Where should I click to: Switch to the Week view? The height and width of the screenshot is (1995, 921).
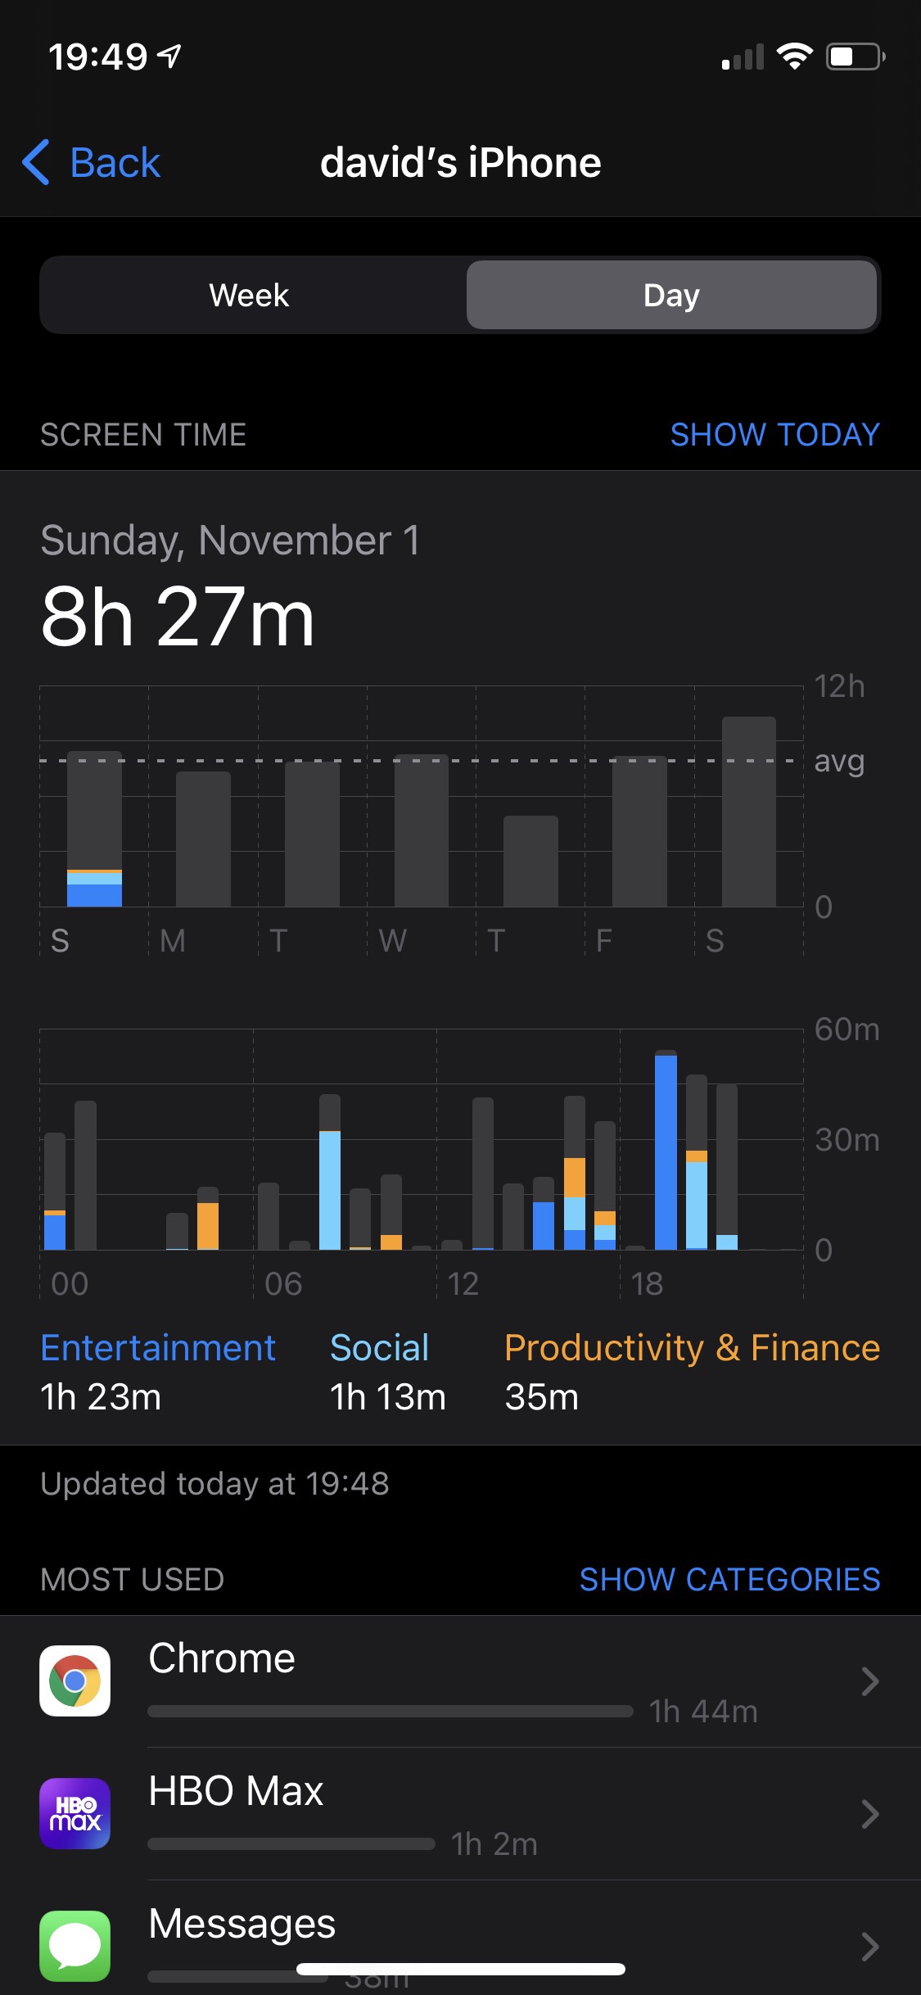tap(250, 295)
